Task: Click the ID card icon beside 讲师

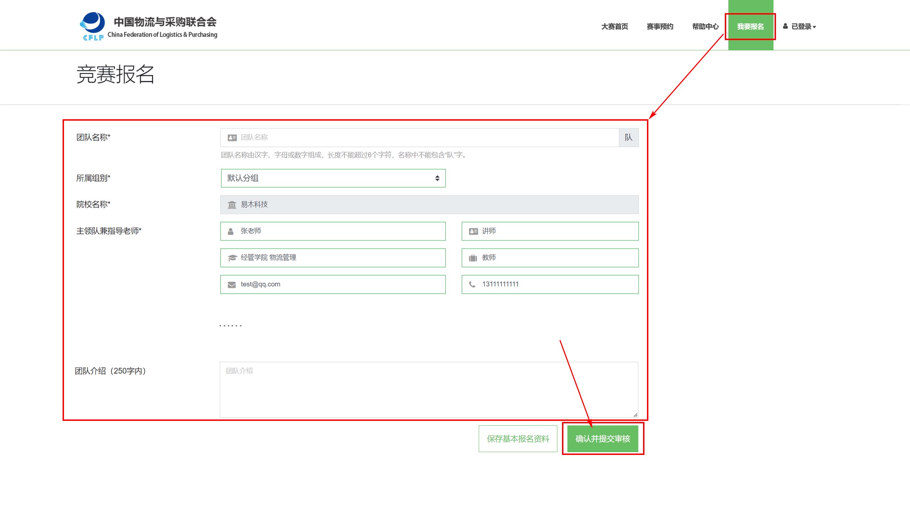Action: click(473, 231)
